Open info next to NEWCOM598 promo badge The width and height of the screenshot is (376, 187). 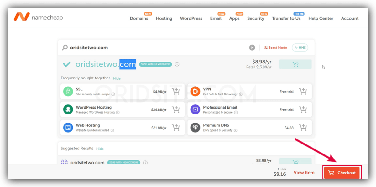pos(177,64)
